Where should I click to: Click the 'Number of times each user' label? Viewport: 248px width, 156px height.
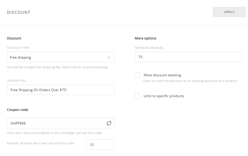pyautogui.click(x=41, y=143)
